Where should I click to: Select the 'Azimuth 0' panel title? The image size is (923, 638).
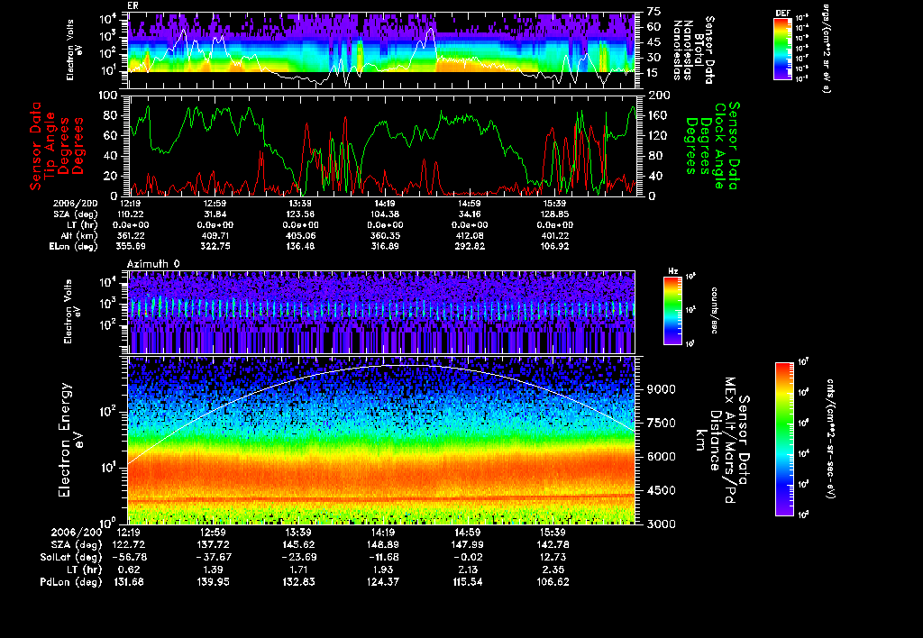pyautogui.click(x=153, y=264)
